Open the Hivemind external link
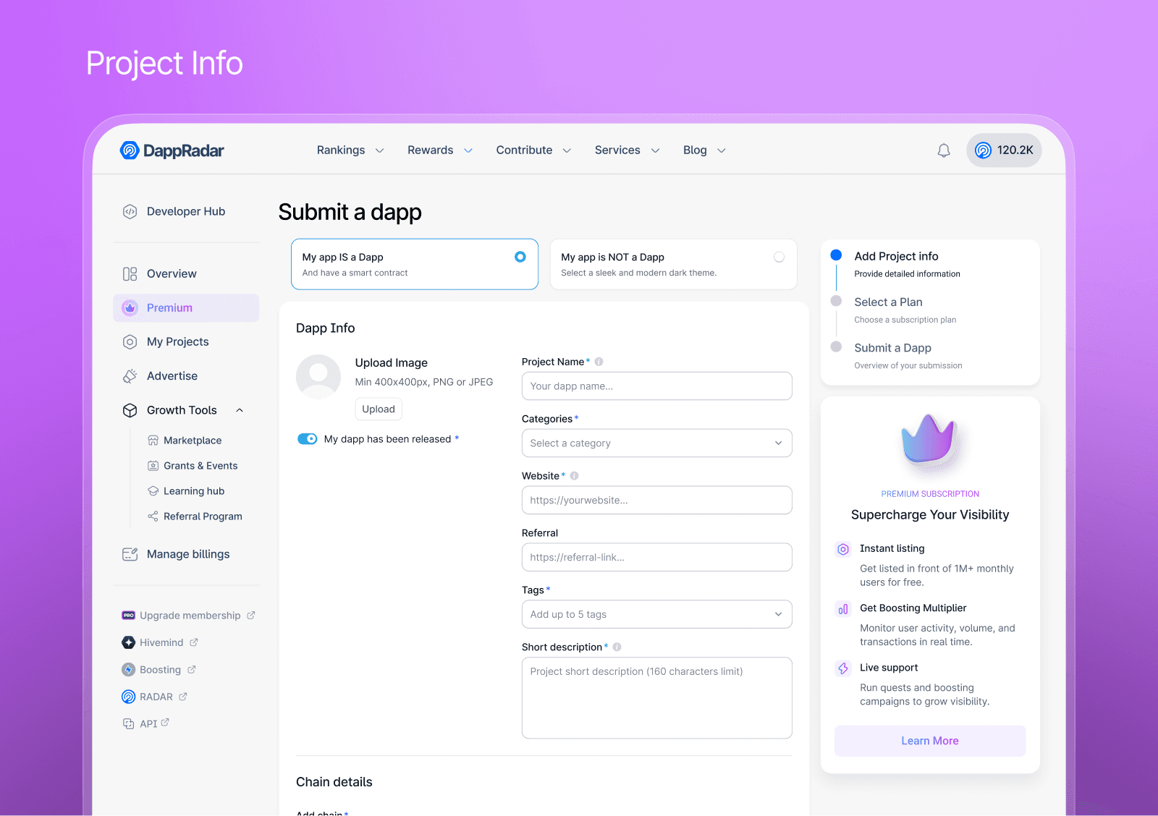Viewport: 1158px width, 816px height. [160, 642]
